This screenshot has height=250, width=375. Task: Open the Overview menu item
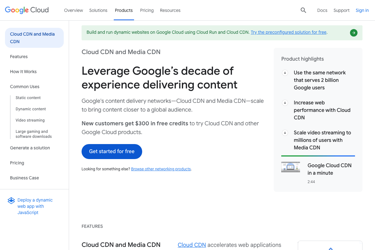[73, 10]
